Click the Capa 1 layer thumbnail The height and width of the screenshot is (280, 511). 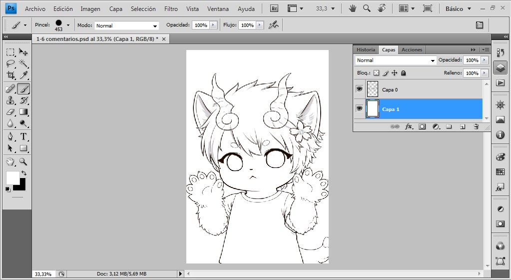[x=373, y=108]
